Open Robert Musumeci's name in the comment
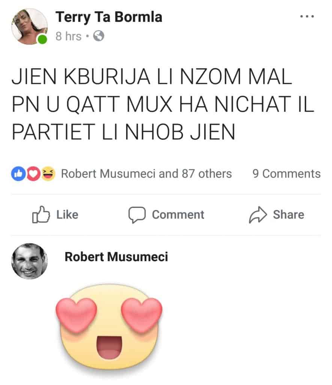The height and width of the screenshot is (385, 332). [116, 257]
